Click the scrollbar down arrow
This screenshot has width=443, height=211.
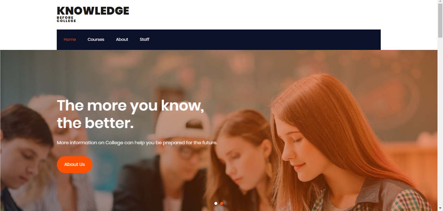click(x=440, y=208)
